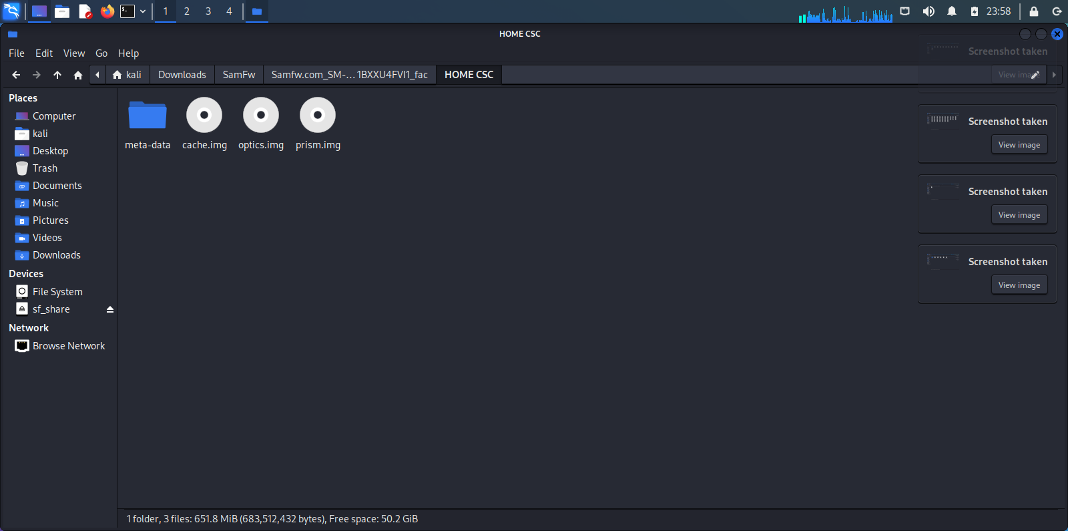
Task: Navigate to Downloads in path bar
Action: tap(182, 75)
